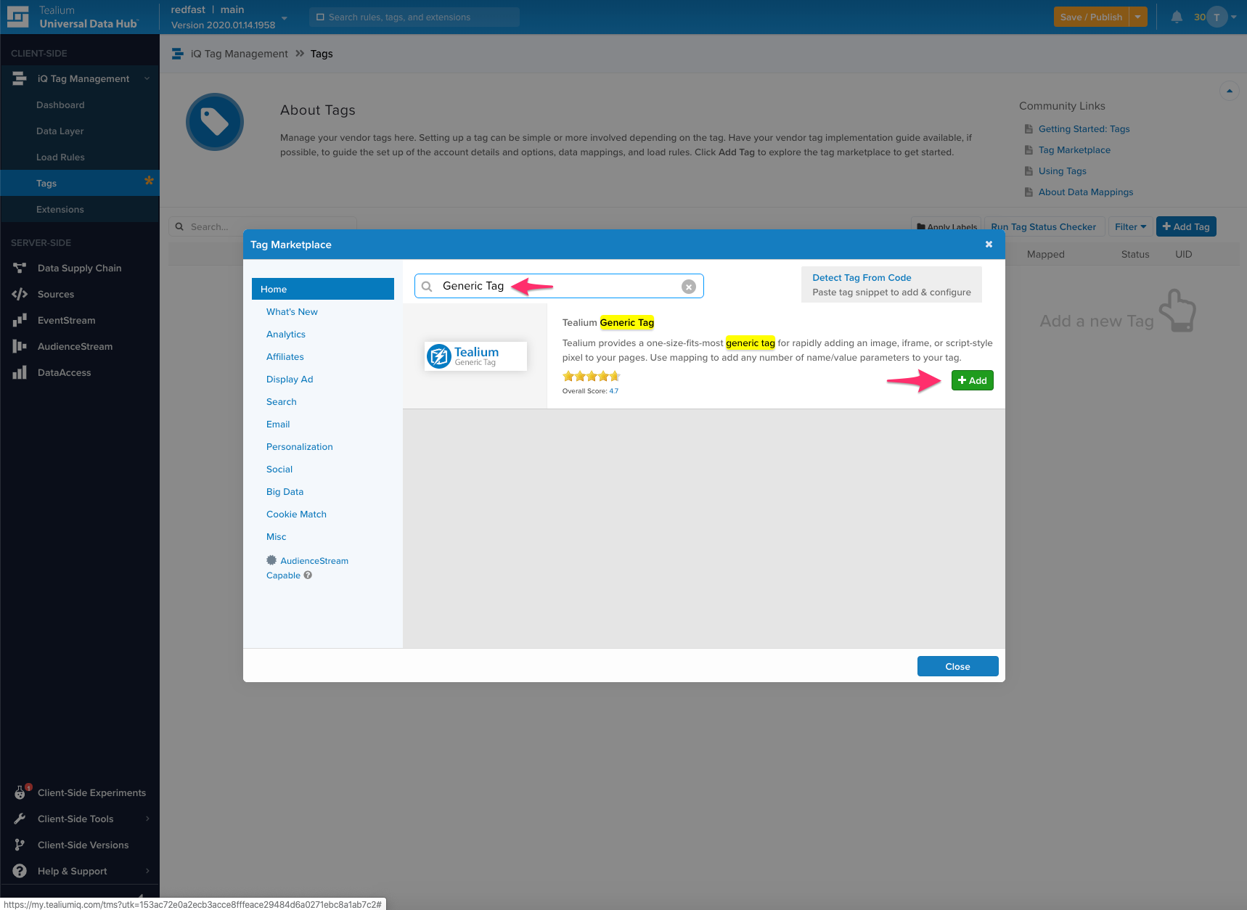Select the What's New category
Viewport: 1247px width, 910px height.
(292, 312)
